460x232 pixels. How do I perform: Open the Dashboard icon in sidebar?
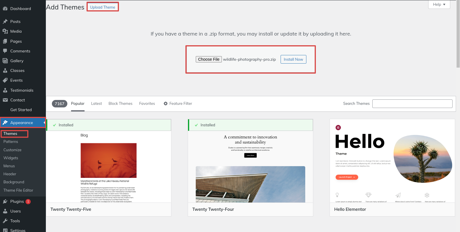(x=5, y=9)
